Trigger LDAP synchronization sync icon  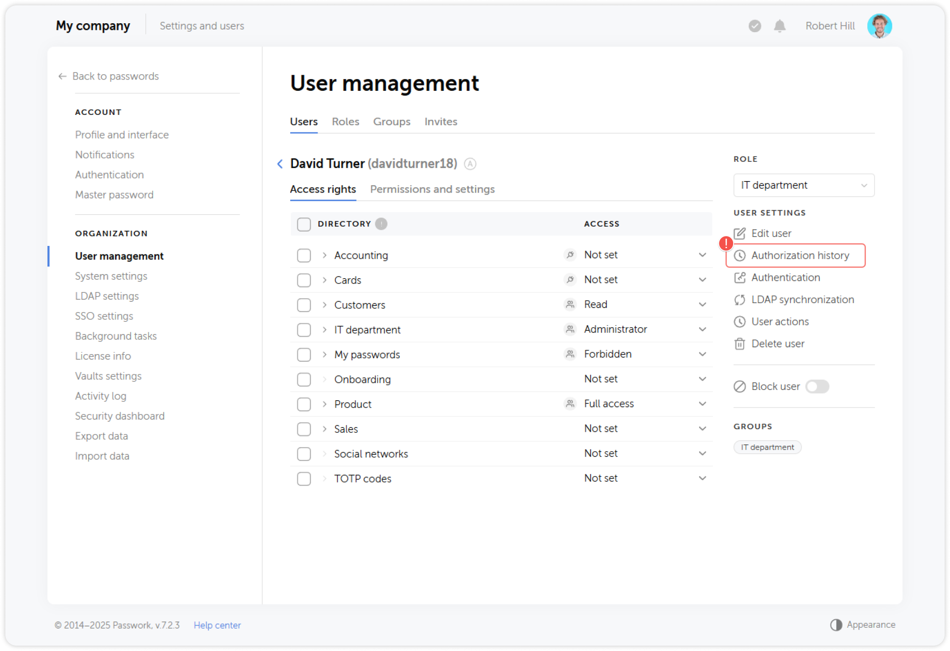pyautogui.click(x=740, y=300)
